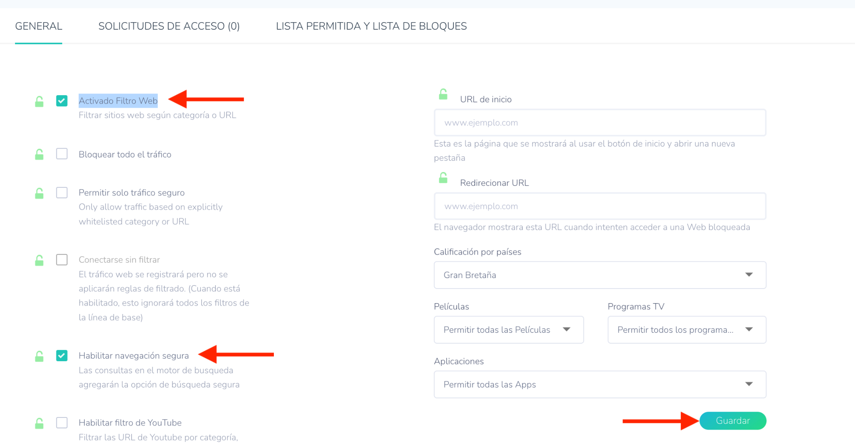Click lock icon next to Redirecionar URL
The width and height of the screenshot is (855, 443).
pyautogui.click(x=443, y=178)
